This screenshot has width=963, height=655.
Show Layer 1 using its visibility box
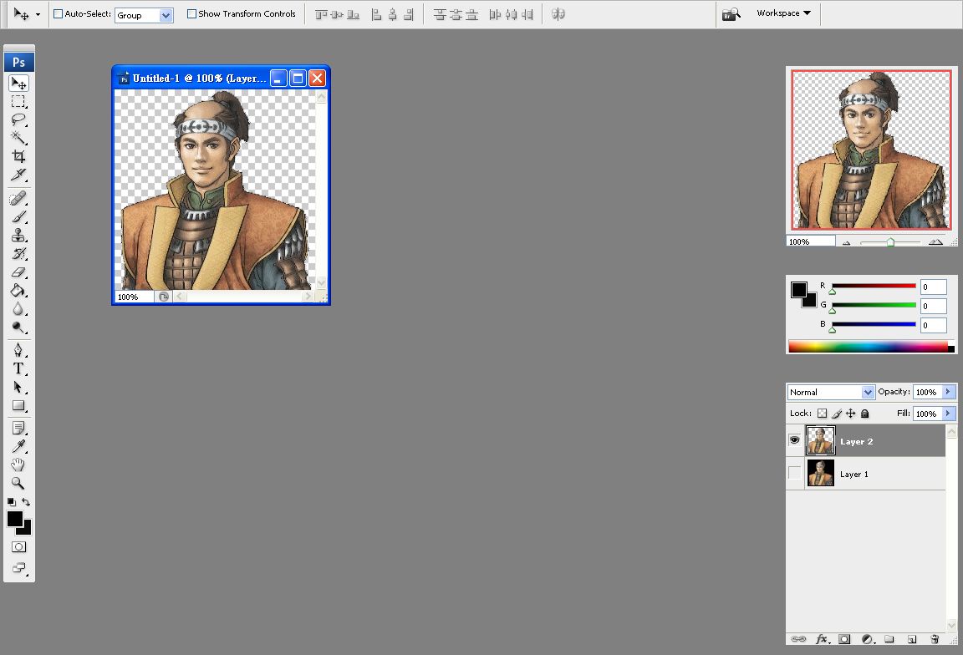795,473
